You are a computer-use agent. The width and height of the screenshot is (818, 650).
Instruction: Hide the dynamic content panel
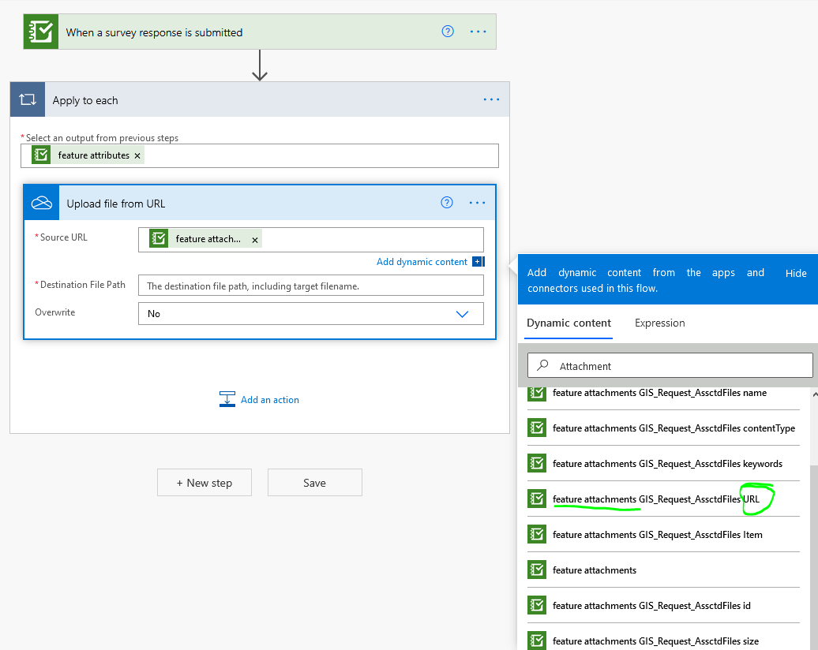click(795, 272)
